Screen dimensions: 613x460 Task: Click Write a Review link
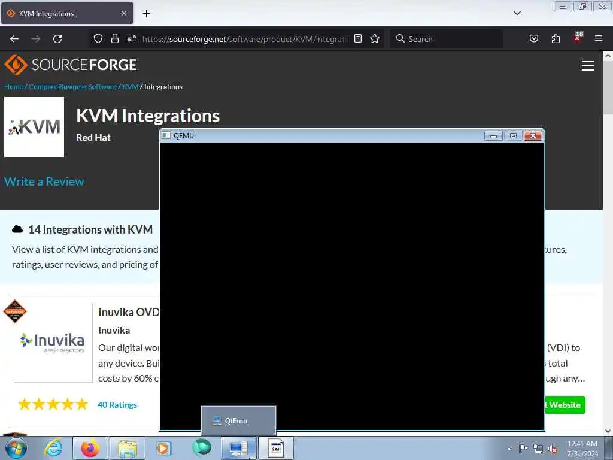pyautogui.click(x=44, y=181)
